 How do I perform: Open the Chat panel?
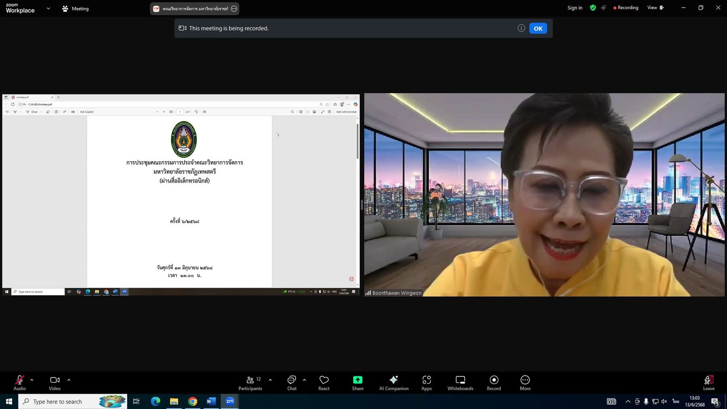pos(292,382)
